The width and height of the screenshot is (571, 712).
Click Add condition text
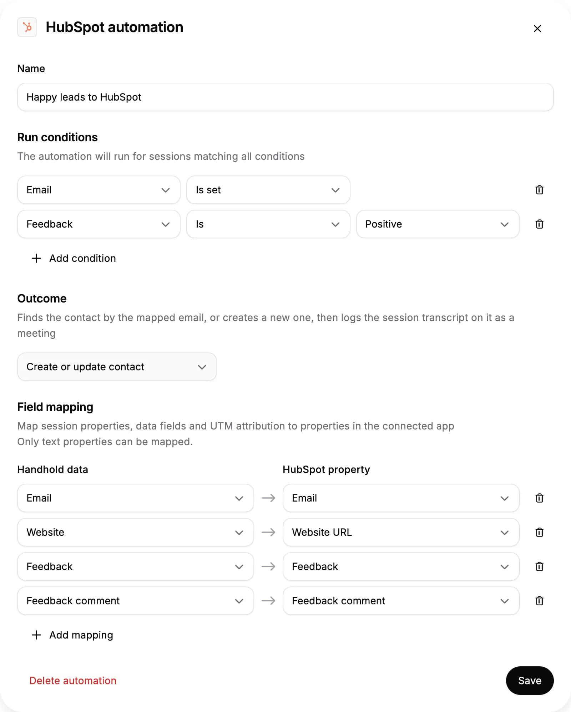82,258
